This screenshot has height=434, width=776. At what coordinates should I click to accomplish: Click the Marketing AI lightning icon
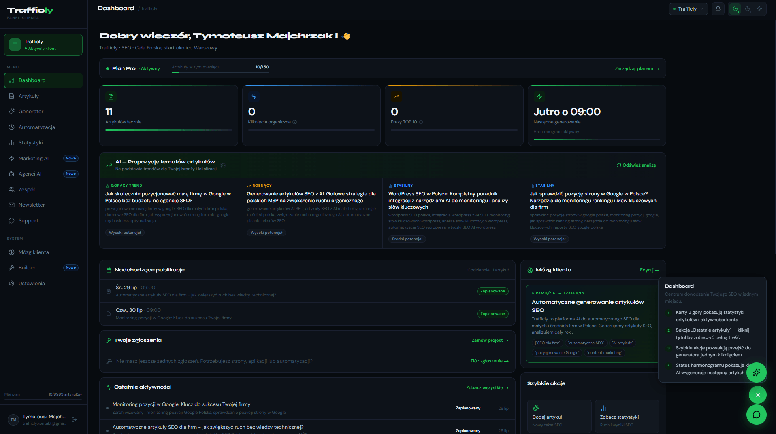[x=11, y=159]
